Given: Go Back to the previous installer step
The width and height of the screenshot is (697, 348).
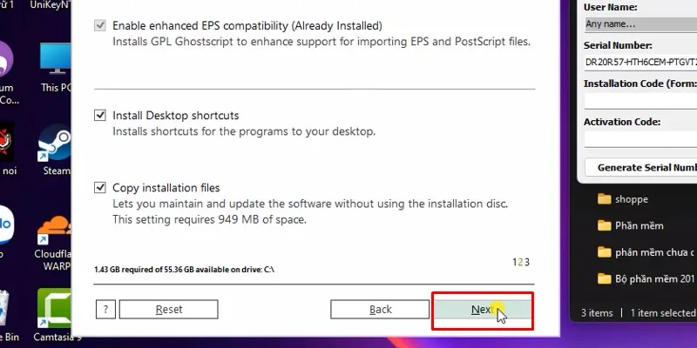Looking at the screenshot, I should (x=381, y=309).
